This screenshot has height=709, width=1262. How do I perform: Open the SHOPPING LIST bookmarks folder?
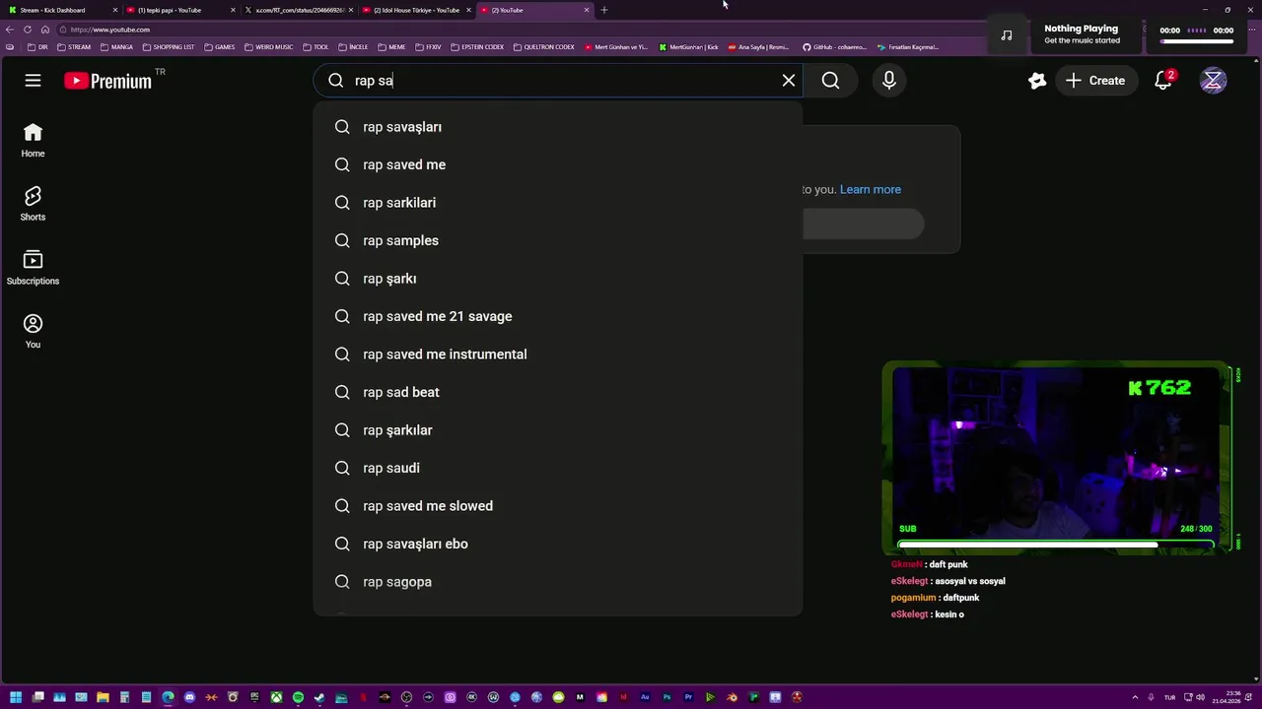(169, 47)
